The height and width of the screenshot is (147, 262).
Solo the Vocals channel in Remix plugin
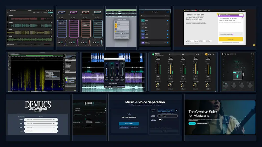click(x=157, y=79)
